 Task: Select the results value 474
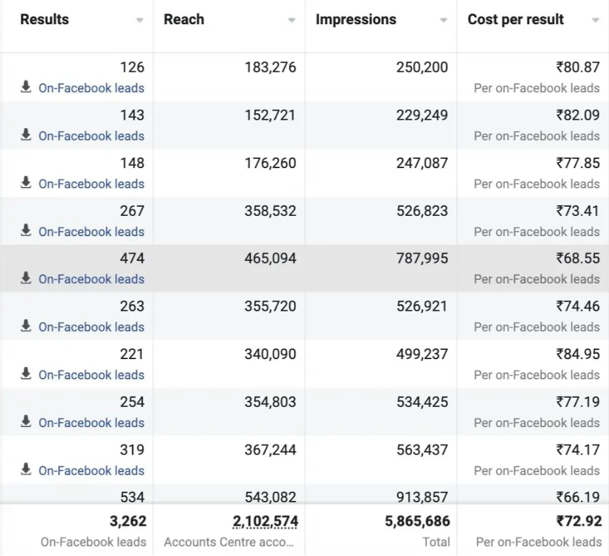click(132, 258)
